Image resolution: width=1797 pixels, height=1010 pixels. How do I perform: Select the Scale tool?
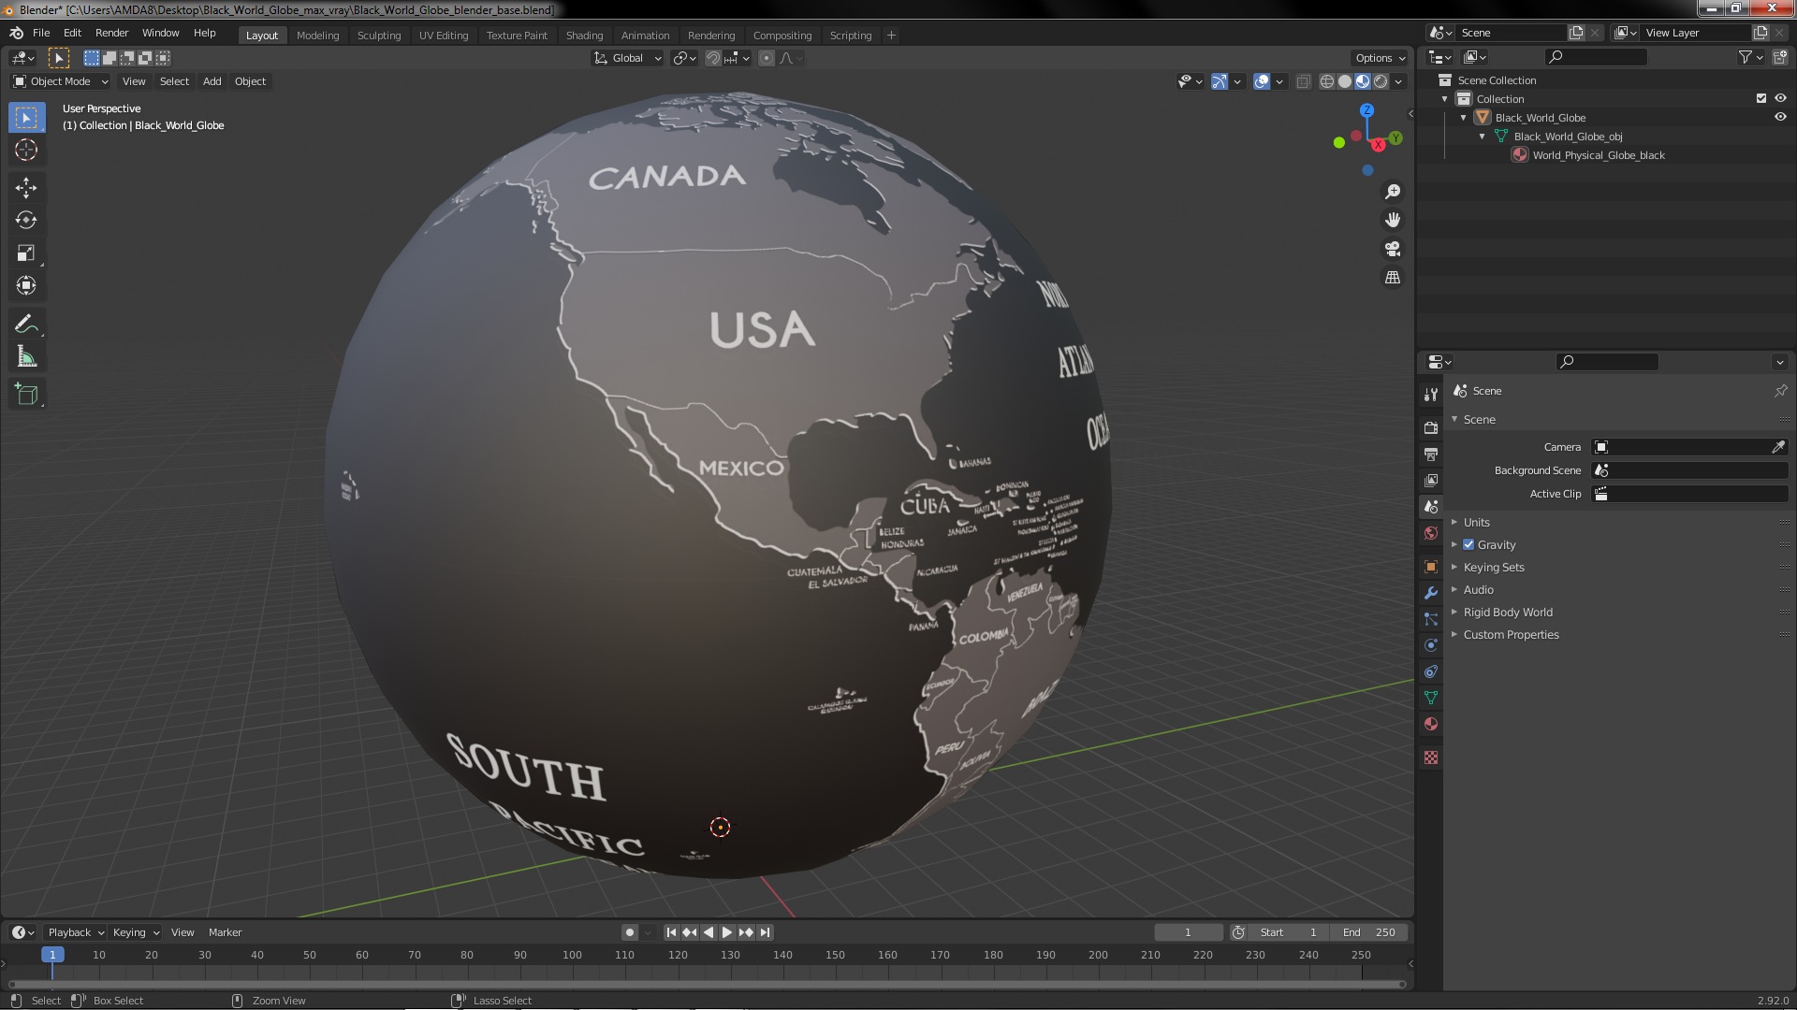coord(26,253)
